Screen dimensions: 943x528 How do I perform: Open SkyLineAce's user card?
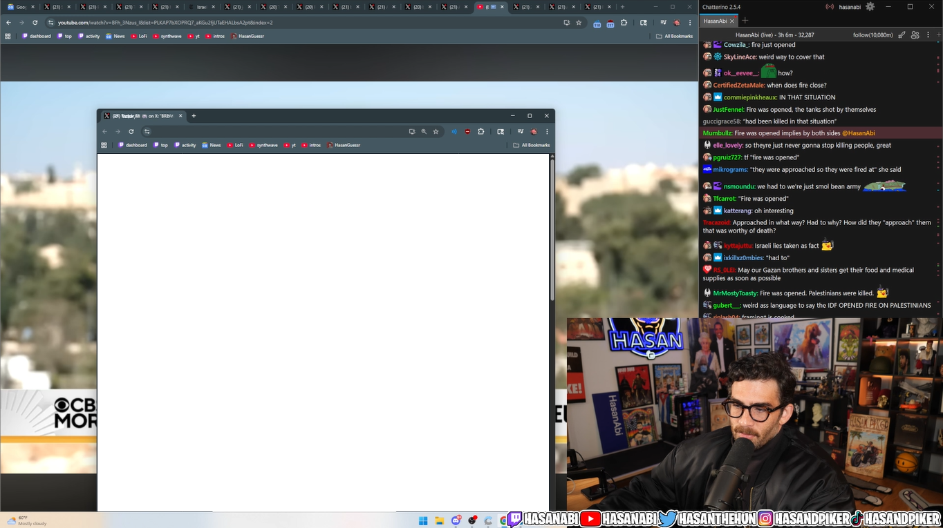click(x=740, y=57)
